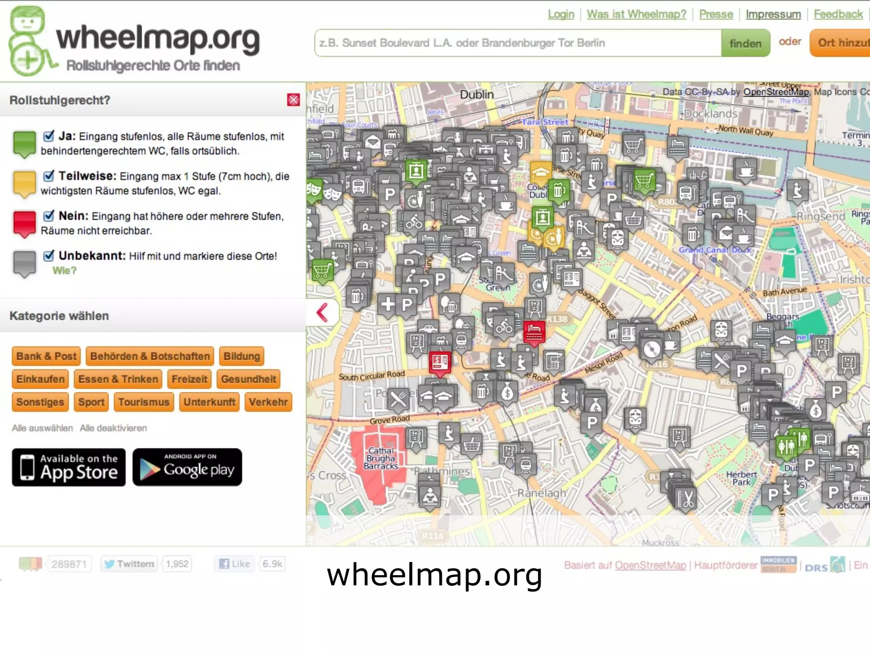Viewport: 870px width, 652px height.
Task: Click the green shopping cart marker near Docklands
Action: (x=644, y=181)
